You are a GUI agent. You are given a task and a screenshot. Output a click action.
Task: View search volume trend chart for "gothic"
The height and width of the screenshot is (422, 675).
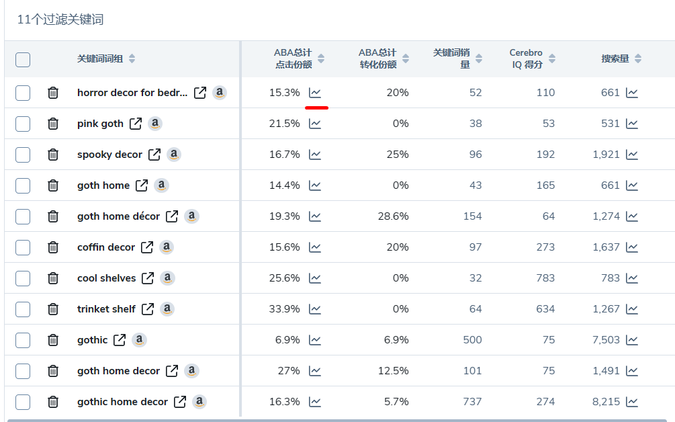[632, 340]
